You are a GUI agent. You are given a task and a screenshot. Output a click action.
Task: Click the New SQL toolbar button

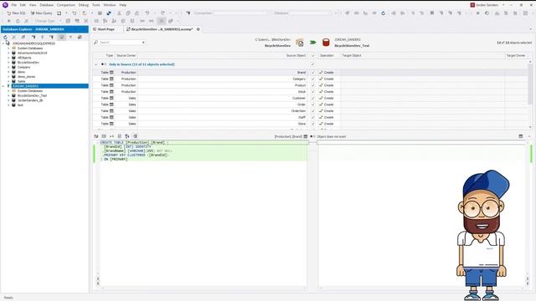point(16,13)
